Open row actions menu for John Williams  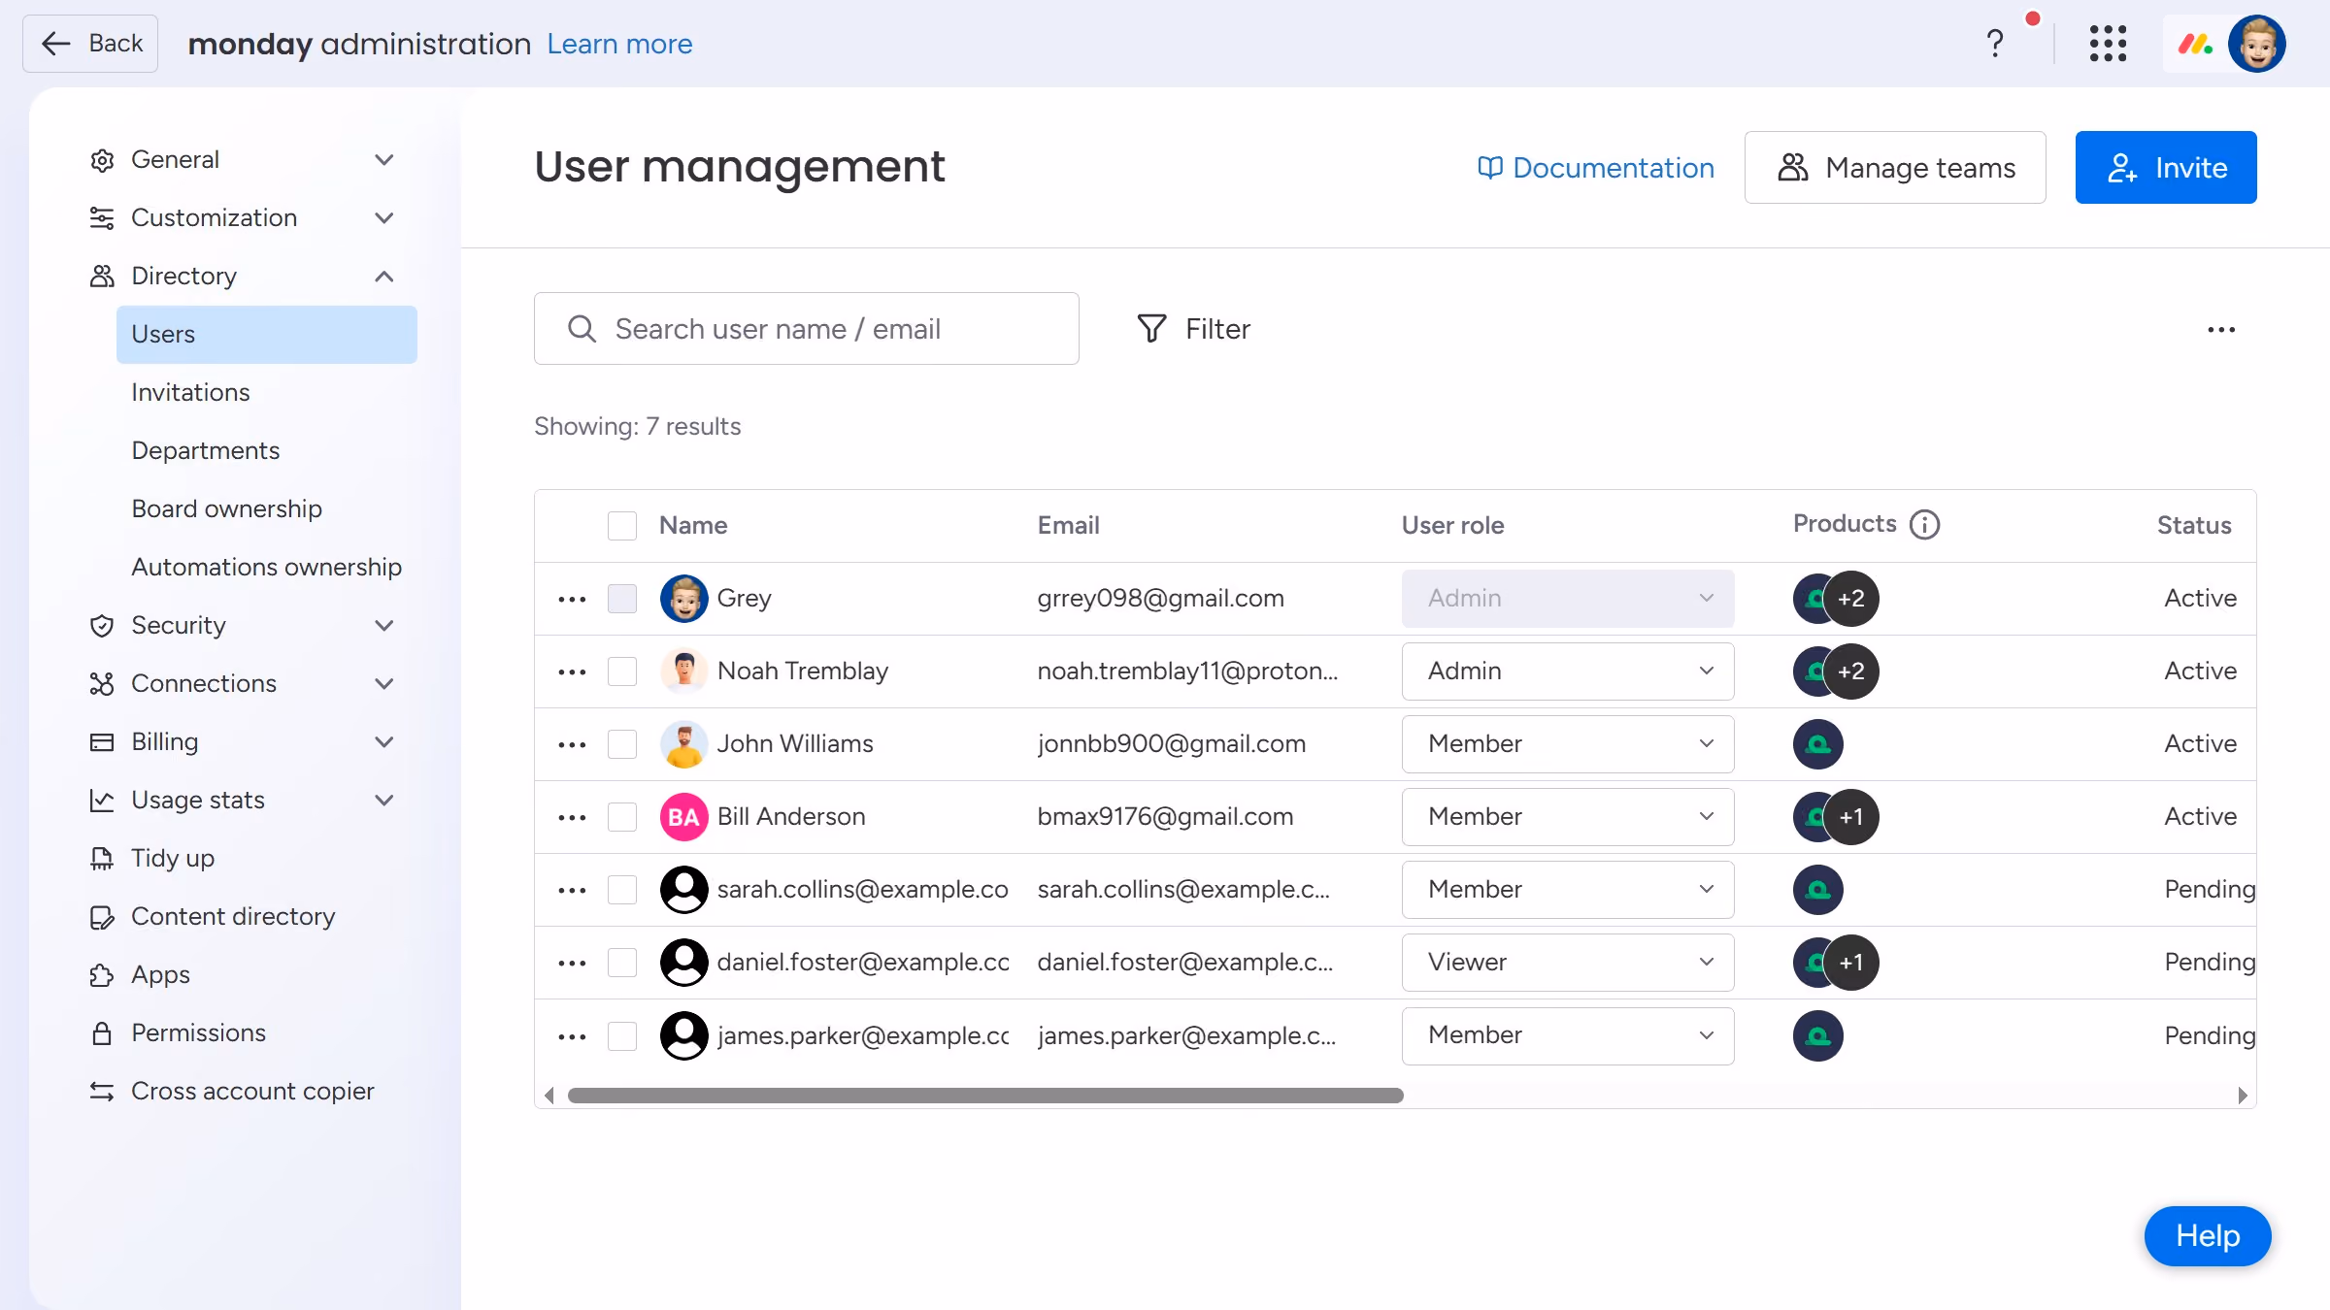(x=572, y=744)
